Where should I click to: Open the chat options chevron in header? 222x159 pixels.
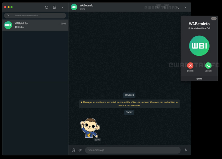185,7
